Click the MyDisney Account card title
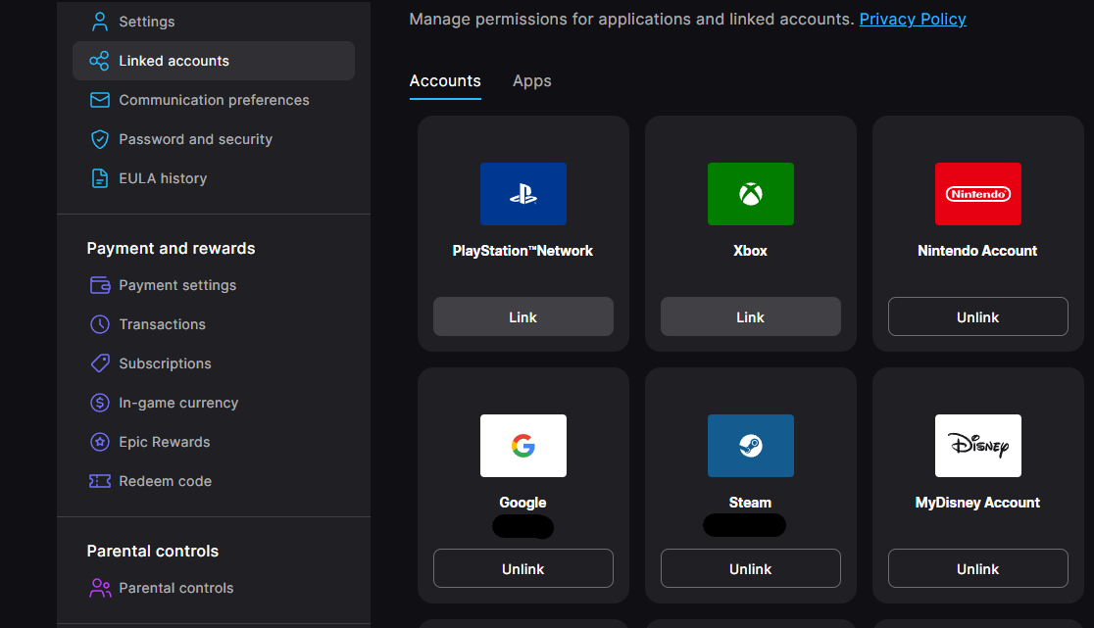Image resolution: width=1094 pixels, height=628 pixels. pyautogui.click(x=977, y=503)
